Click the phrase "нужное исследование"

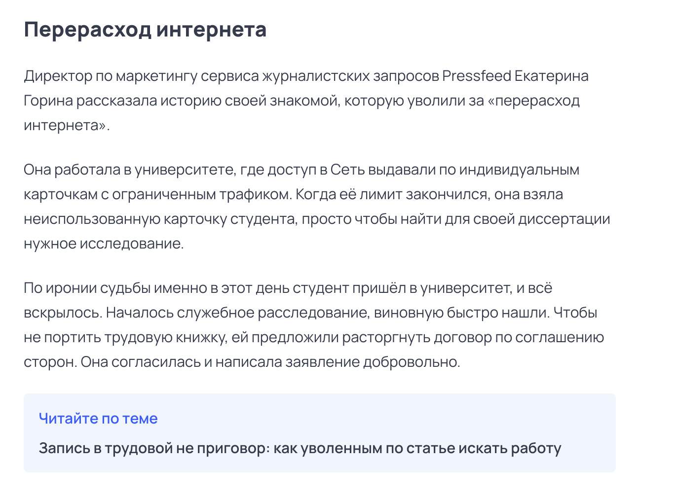[104, 244]
